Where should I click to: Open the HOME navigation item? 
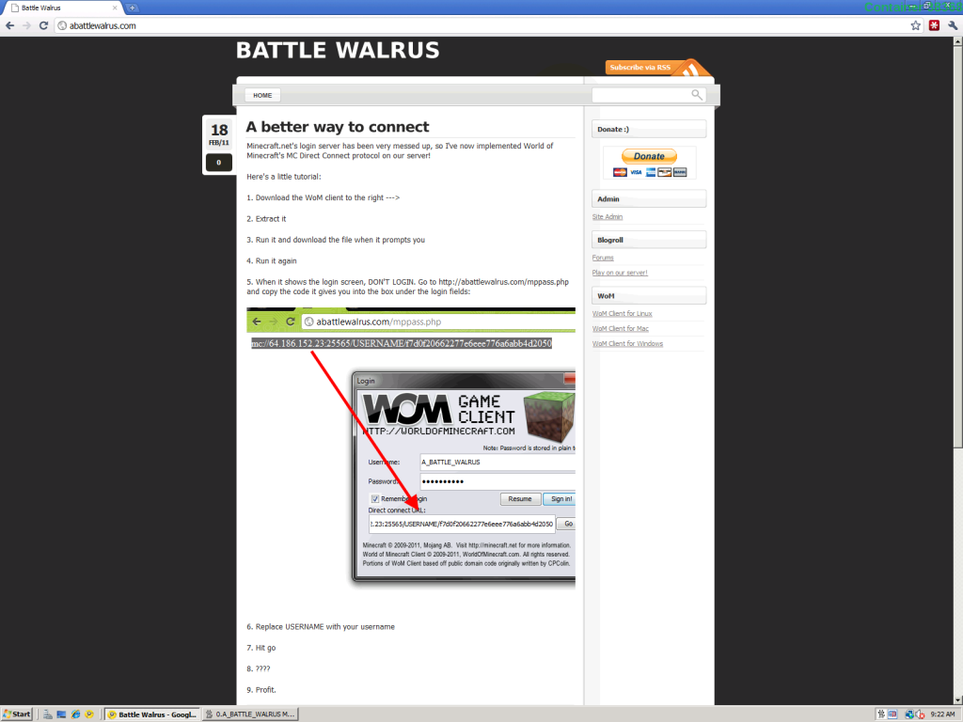262,95
